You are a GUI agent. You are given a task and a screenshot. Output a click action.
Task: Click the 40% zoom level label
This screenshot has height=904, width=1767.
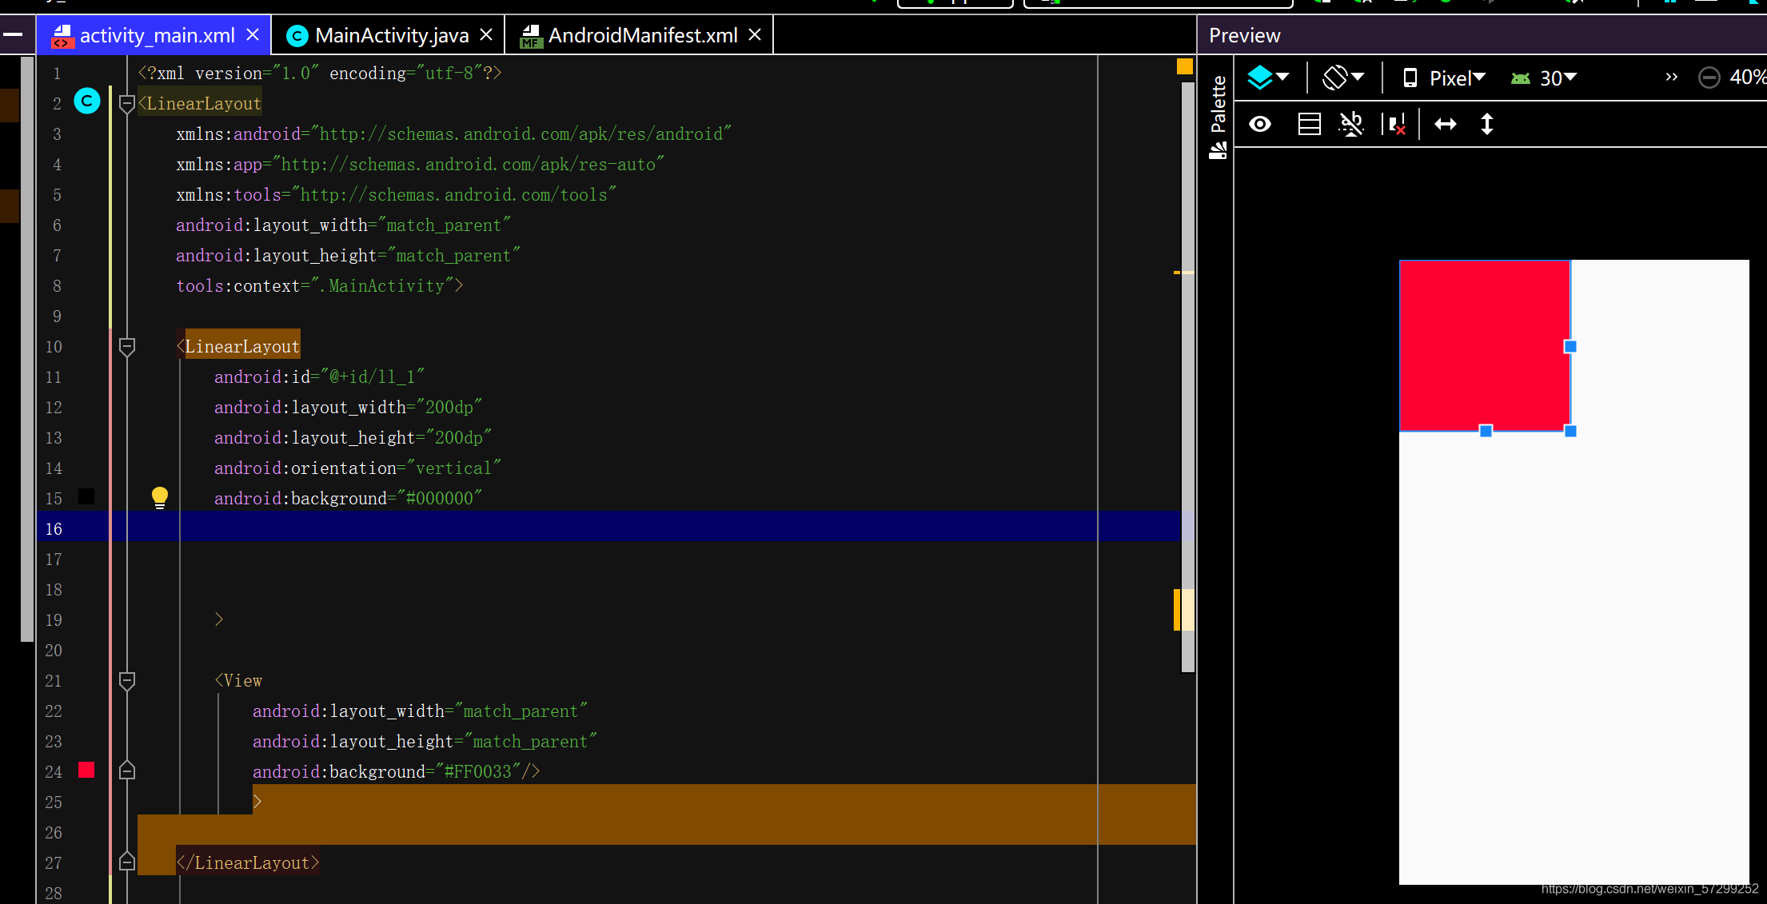1747,78
